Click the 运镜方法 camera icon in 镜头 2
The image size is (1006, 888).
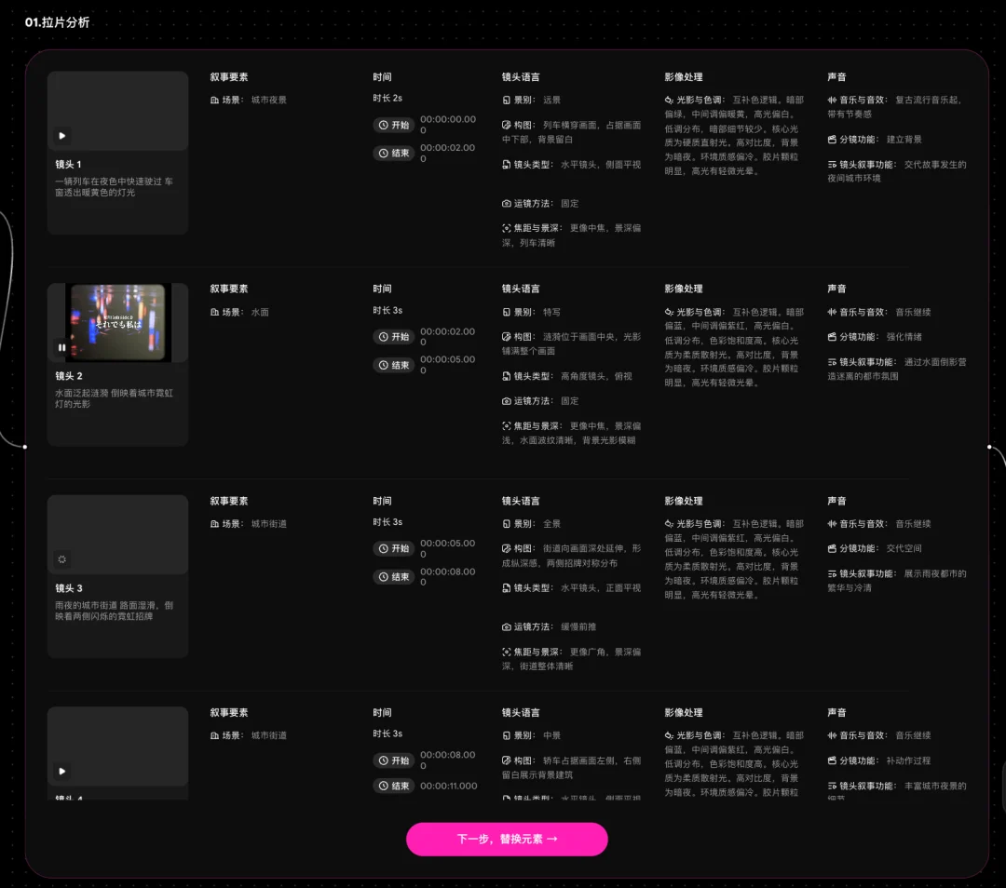[506, 401]
